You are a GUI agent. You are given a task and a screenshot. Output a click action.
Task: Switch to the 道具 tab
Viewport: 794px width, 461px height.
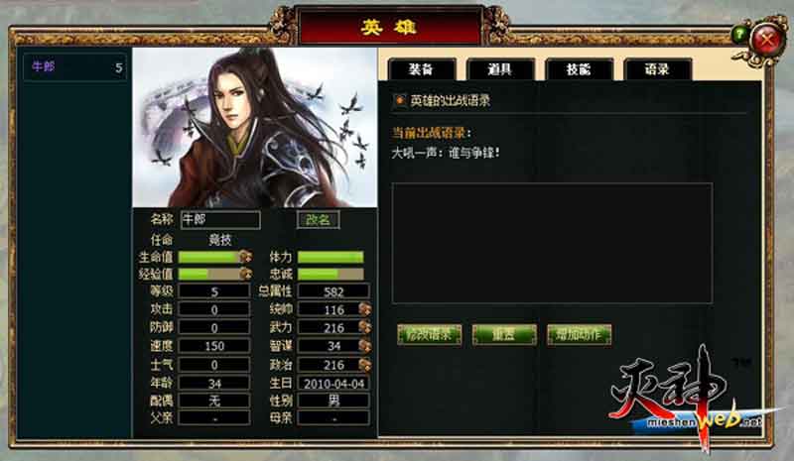(x=500, y=69)
